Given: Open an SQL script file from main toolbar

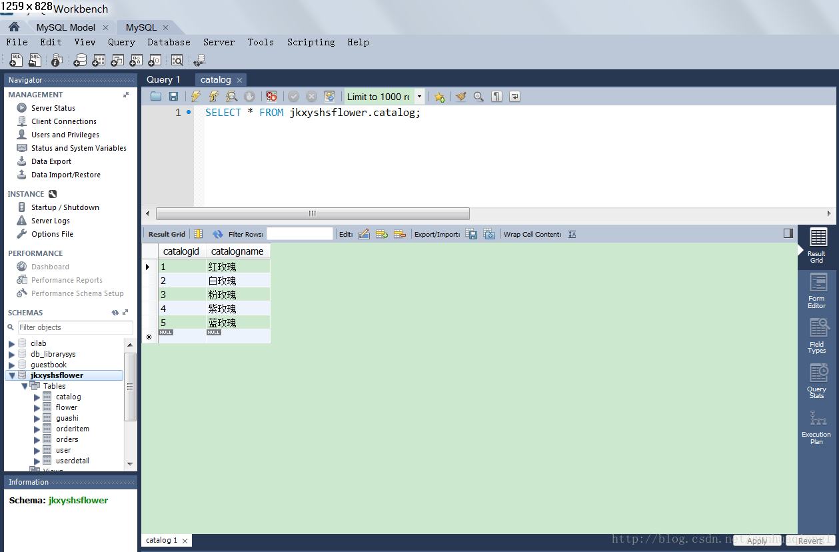Looking at the screenshot, I should coord(35,60).
